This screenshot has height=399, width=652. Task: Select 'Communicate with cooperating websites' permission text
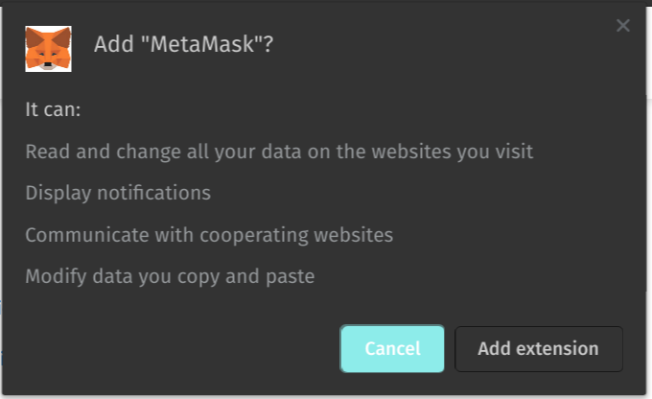click(x=209, y=235)
